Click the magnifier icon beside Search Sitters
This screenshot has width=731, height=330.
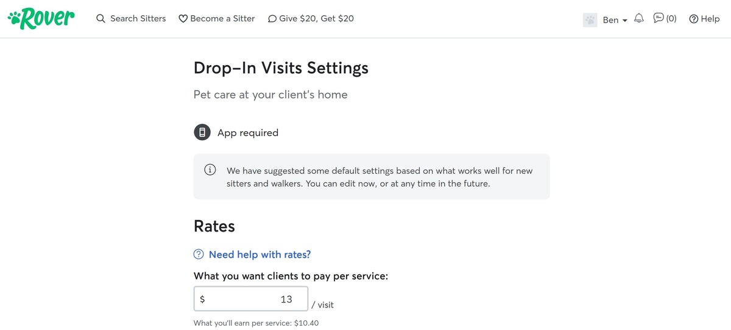[x=101, y=19]
